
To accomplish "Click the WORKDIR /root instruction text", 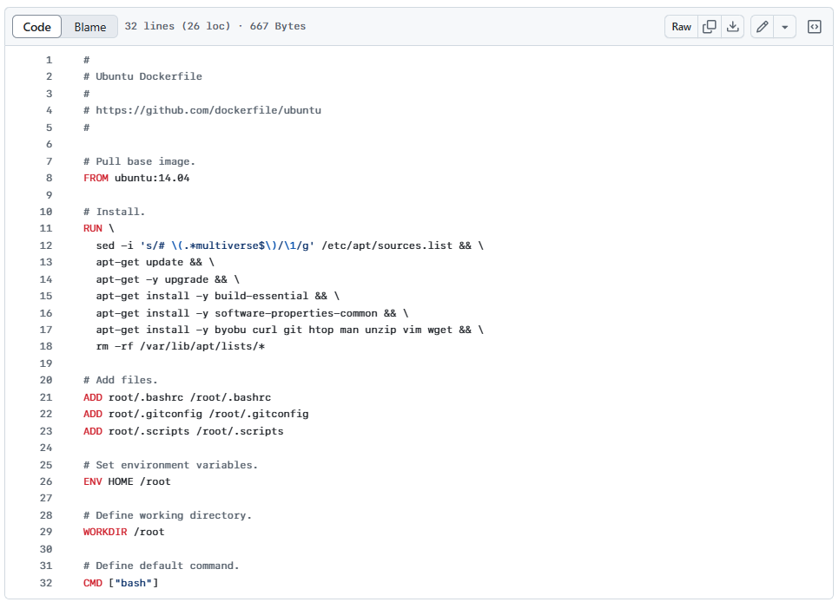I will point(123,532).
